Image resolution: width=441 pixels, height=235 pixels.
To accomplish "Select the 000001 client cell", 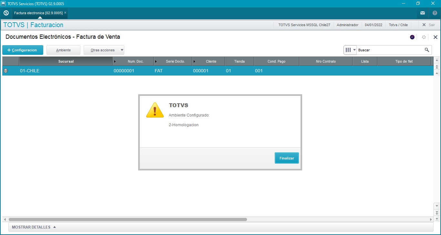I will click(x=209, y=71).
